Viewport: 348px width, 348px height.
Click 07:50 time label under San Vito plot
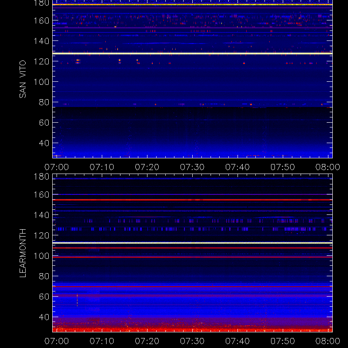click(x=283, y=167)
